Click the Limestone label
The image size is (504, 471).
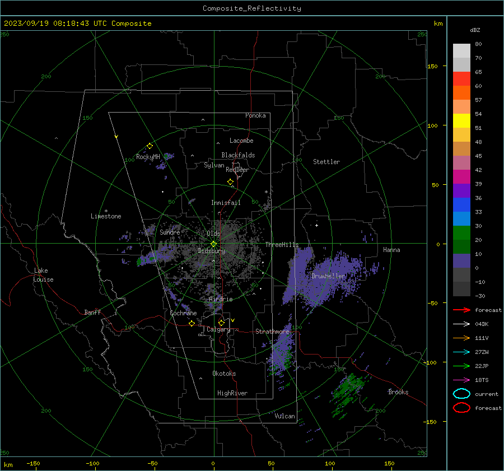point(106,216)
